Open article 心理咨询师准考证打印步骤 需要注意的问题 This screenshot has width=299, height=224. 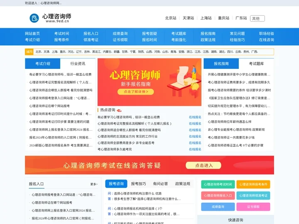[x=59, y=122]
